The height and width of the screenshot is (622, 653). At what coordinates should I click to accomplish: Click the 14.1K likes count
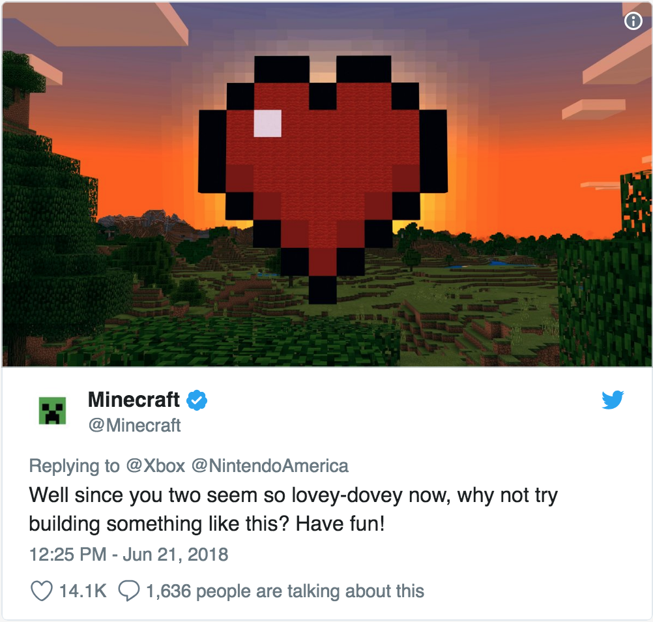click(83, 591)
